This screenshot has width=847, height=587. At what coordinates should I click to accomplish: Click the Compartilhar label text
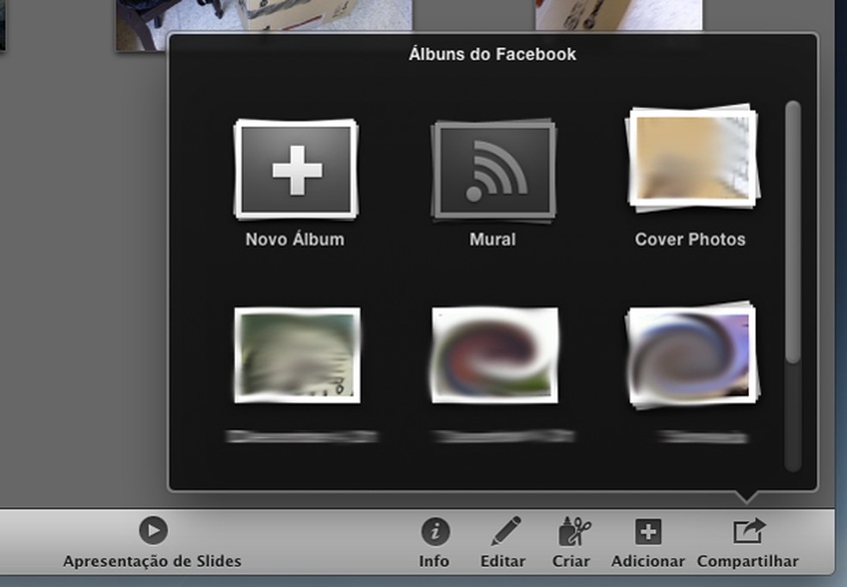coord(748,562)
